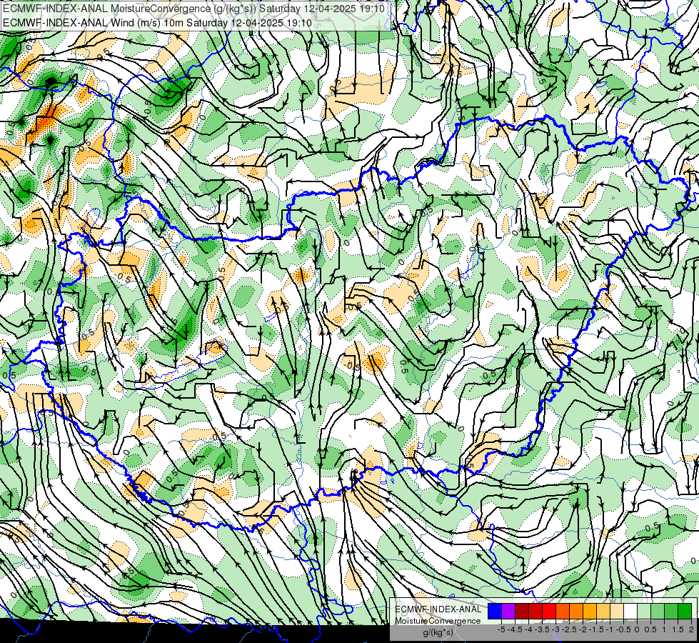The height and width of the screenshot is (643, 699).
Task: Click the legend tick value '-2.5'
Action: [569, 629]
